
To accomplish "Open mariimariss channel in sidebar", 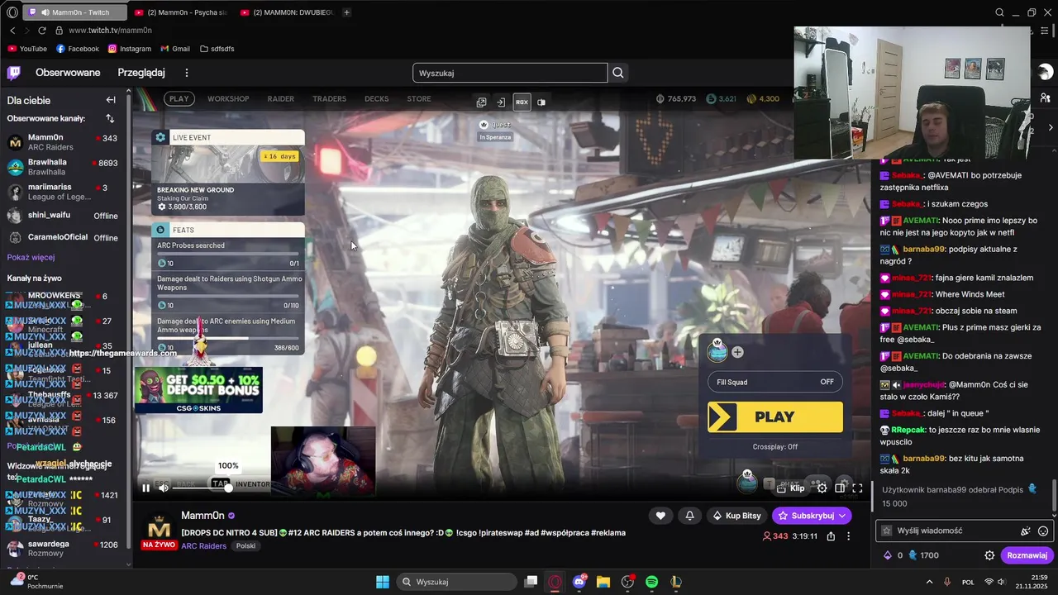I will tap(63, 193).
